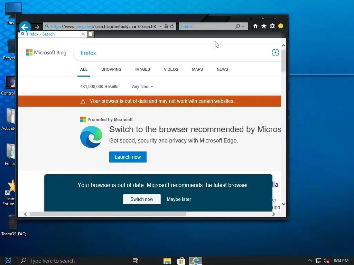Viewport: 354px width, 265px height.
Task: Switch to the IMAGES tab
Action: tap(142, 69)
